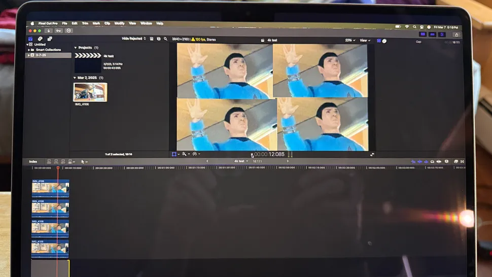Click the browser search magnifier icon
The height and width of the screenshot is (277, 492).
(165, 39)
